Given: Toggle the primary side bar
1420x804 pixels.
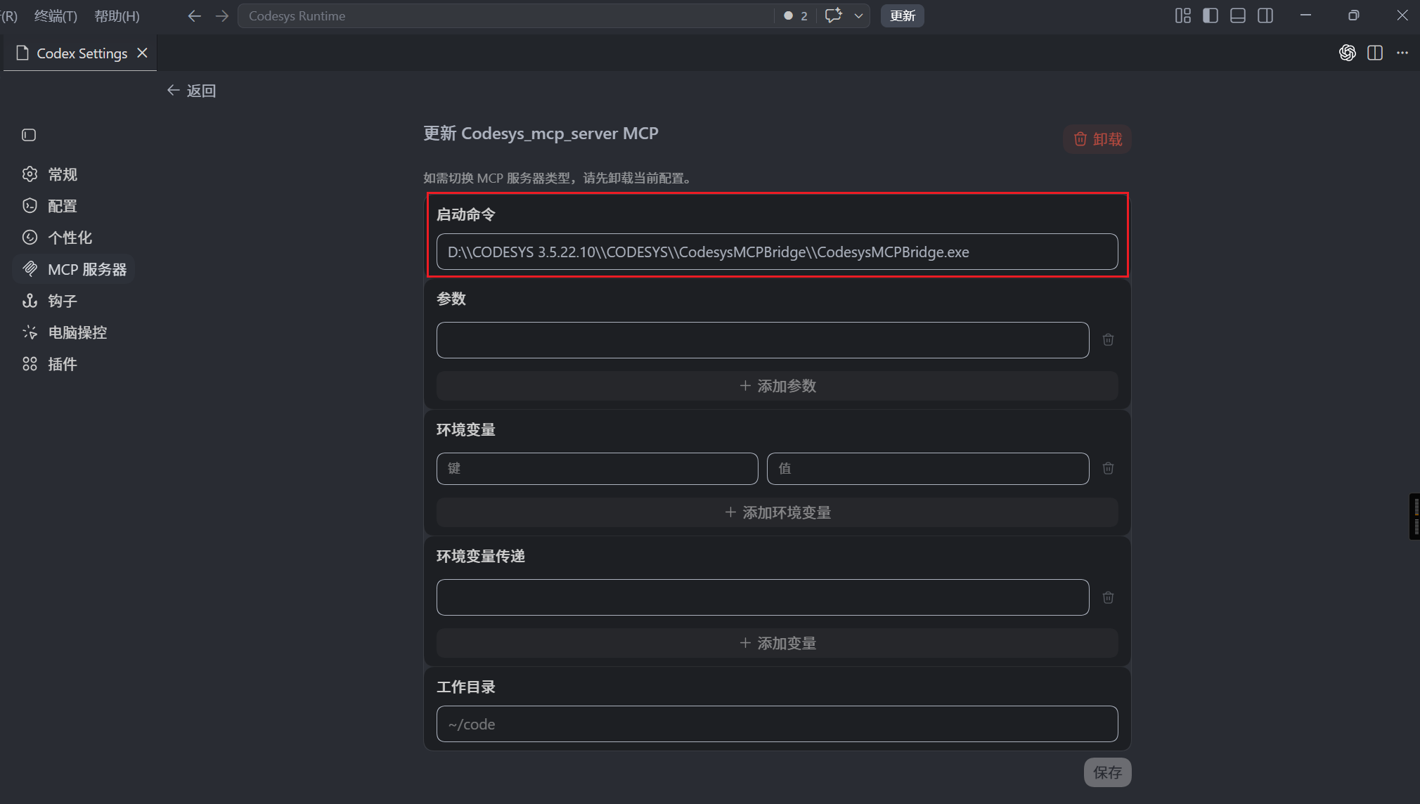Looking at the screenshot, I should (1211, 15).
